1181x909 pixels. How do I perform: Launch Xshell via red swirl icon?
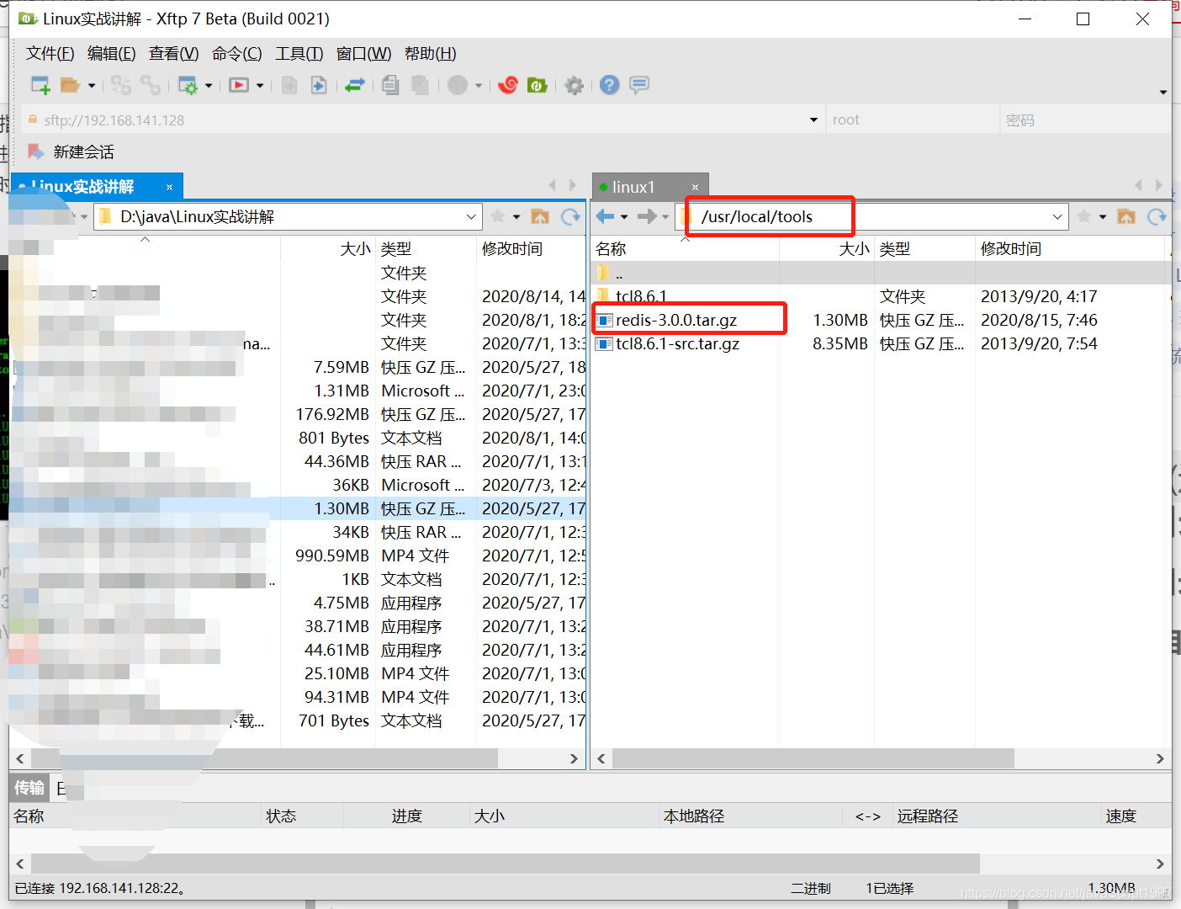[x=508, y=85]
